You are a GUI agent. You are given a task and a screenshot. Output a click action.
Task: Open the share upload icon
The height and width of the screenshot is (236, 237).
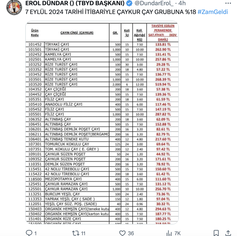[x=228, y=233]
